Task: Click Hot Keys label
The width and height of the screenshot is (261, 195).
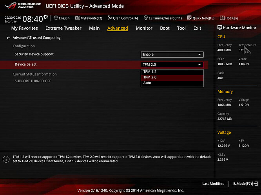Action: tap(232, 18)
